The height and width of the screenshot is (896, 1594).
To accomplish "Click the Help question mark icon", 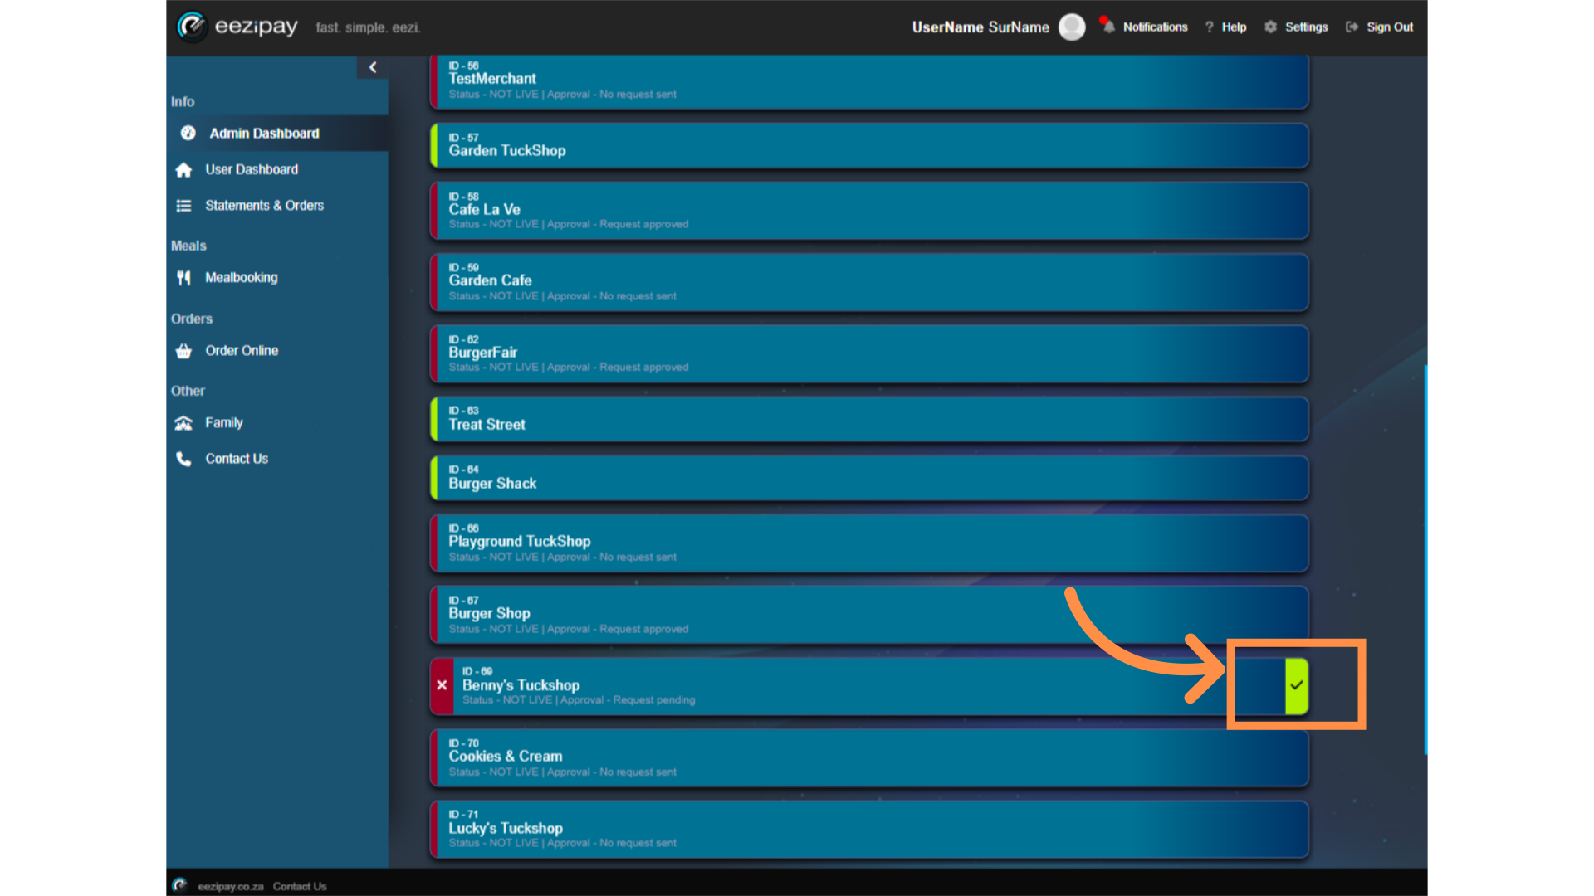I will coord(1210,27).
